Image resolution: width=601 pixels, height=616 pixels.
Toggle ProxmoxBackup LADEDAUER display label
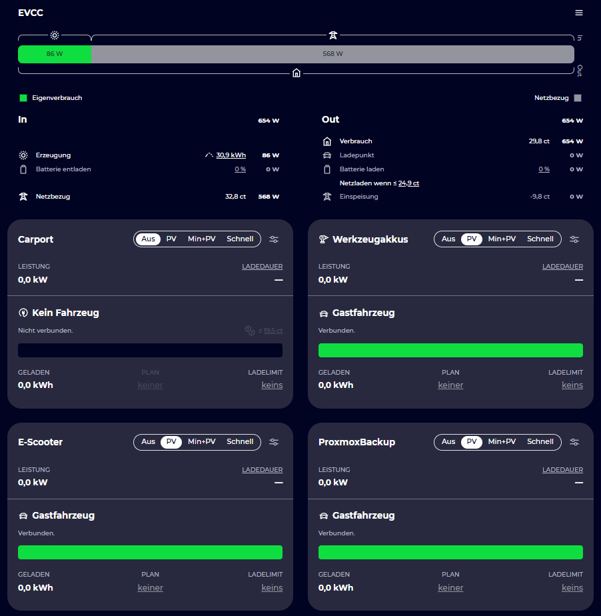[562, 470]
